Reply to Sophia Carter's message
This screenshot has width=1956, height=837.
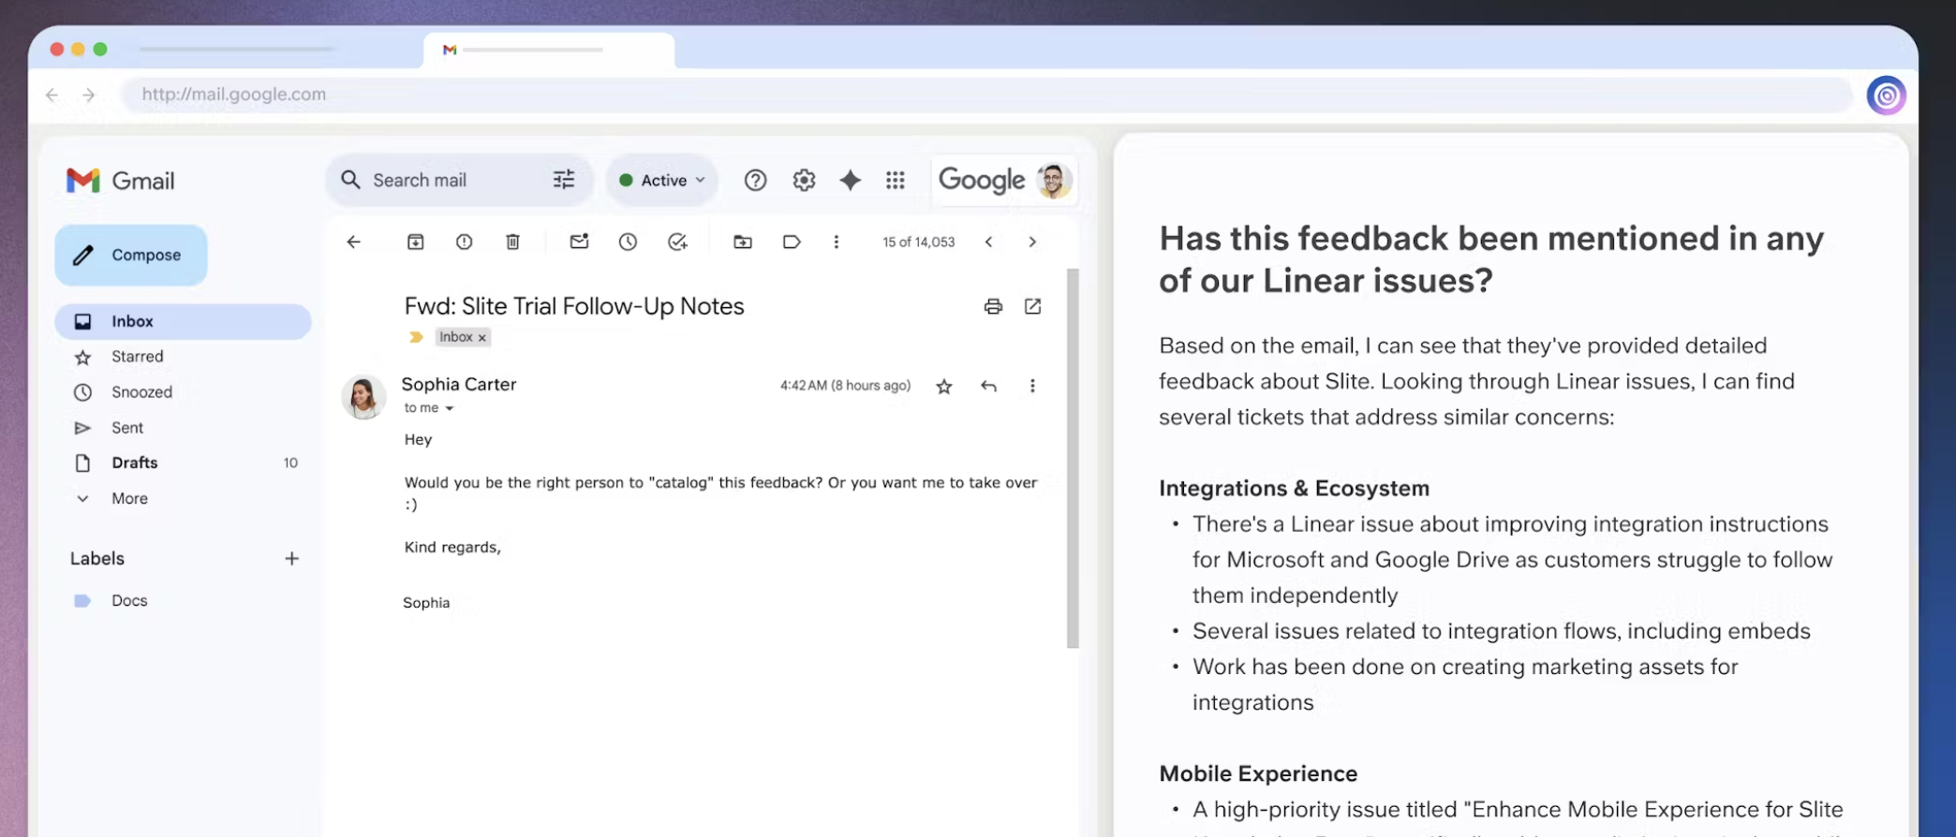pyautogui.click(x=988, y=386)
